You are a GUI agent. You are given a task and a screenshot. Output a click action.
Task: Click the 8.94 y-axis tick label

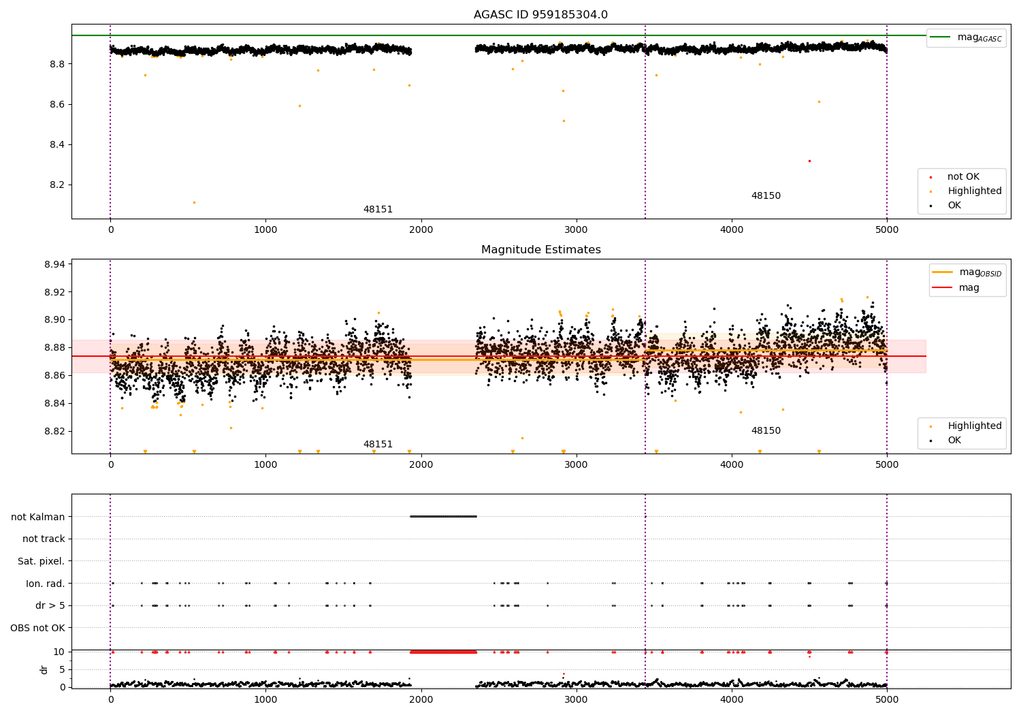pos(54,264)
